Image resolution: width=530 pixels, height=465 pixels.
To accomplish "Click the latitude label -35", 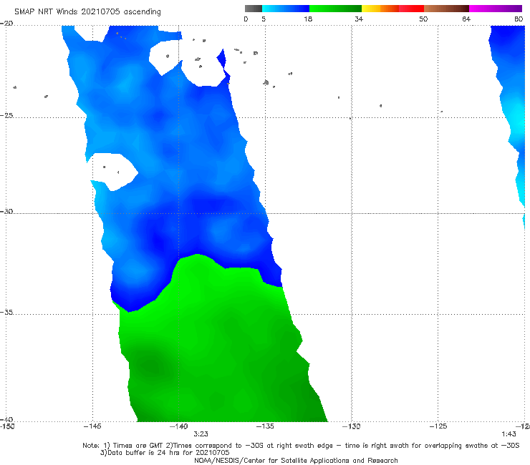I will pyautogui.click(x=6, y=312).
